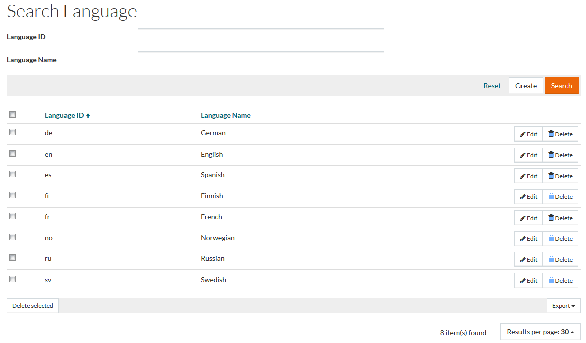The image size is (586, 343).
Task: Select the checkbox for the Swedish row
Action: coord(13,279)
